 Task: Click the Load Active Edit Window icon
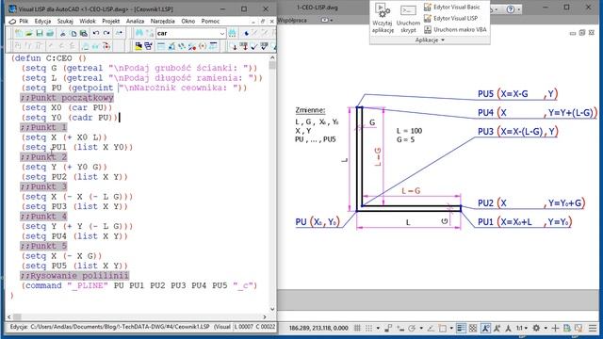pyautogui.click(x=234, y=46)
